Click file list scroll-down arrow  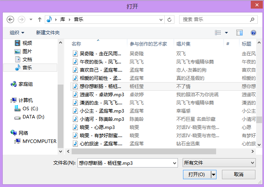[259, 145]
